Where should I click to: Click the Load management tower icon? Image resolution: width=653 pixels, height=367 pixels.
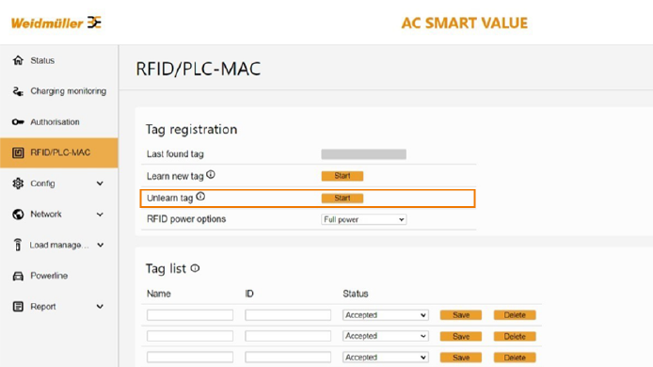(18, 245)
